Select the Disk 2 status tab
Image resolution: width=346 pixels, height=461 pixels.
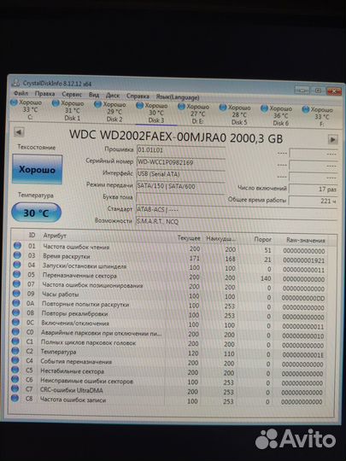pos(110,112)
